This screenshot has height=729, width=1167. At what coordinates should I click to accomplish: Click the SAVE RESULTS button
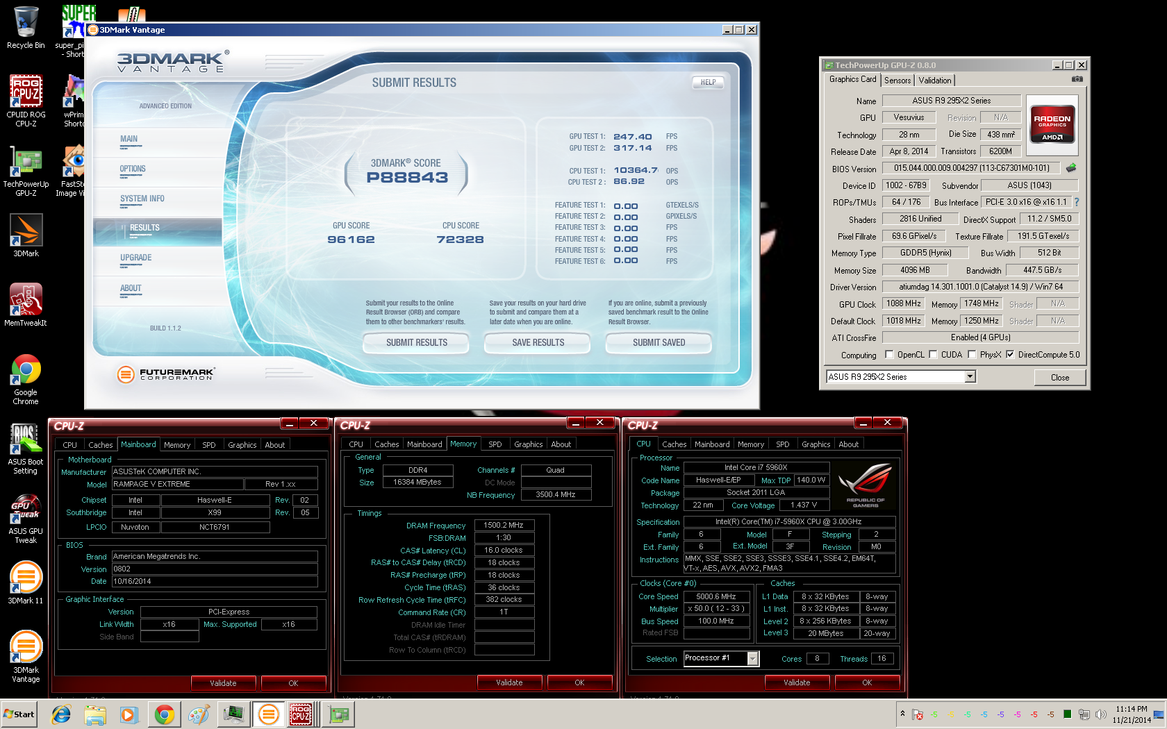point(538,342)
